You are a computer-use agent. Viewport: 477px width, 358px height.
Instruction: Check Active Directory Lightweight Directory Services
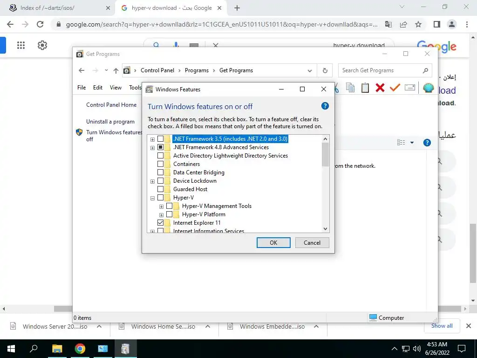coord(160,156)
